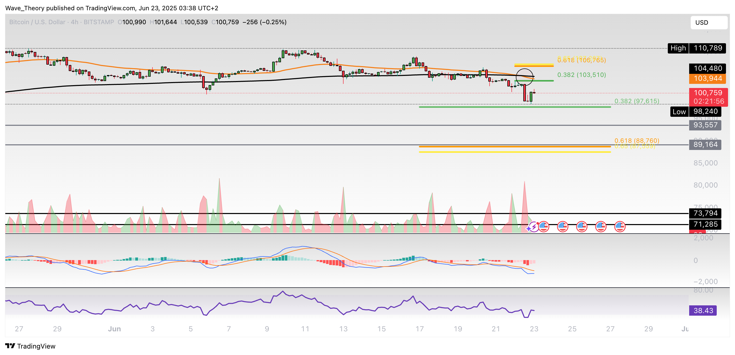Select the red current price label 100,759
The image size is (735, 355).
tap(708, 93)
